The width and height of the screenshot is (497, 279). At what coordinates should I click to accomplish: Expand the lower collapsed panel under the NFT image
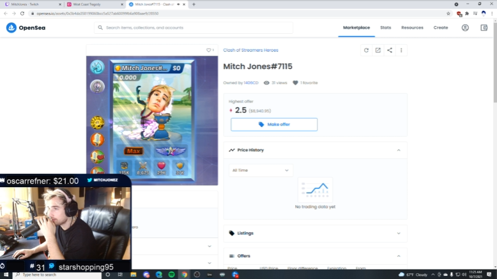click(210, 263)
